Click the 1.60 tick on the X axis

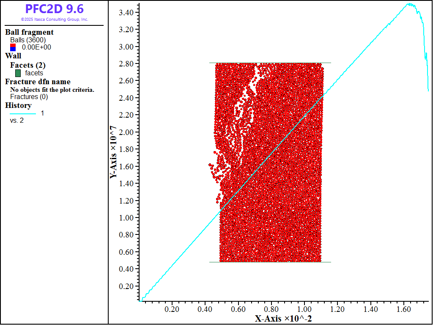click(403, 309)
